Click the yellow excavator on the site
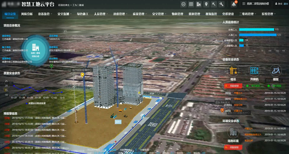 [x=121, y=111]
